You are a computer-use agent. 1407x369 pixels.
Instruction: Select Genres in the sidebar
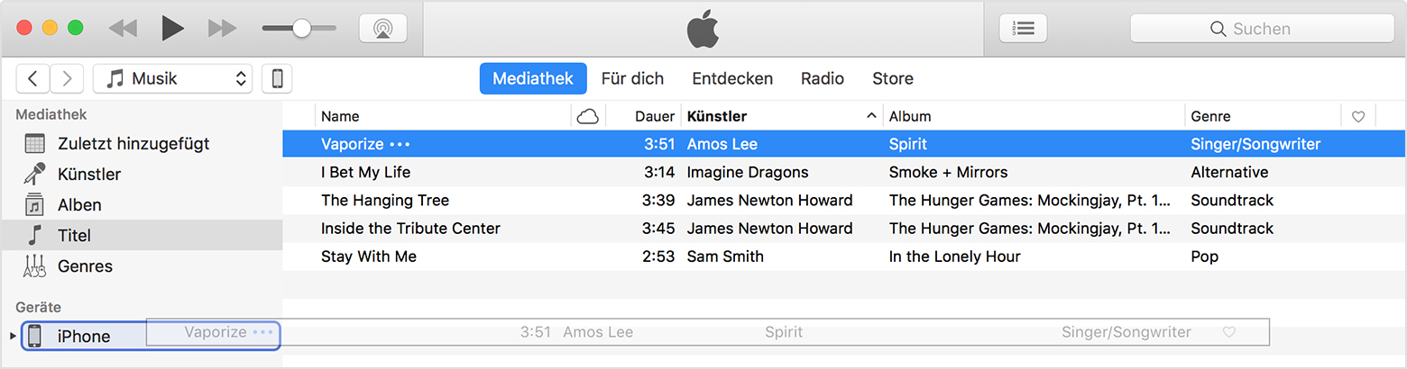pyautogui.click(x=142, y=265)
